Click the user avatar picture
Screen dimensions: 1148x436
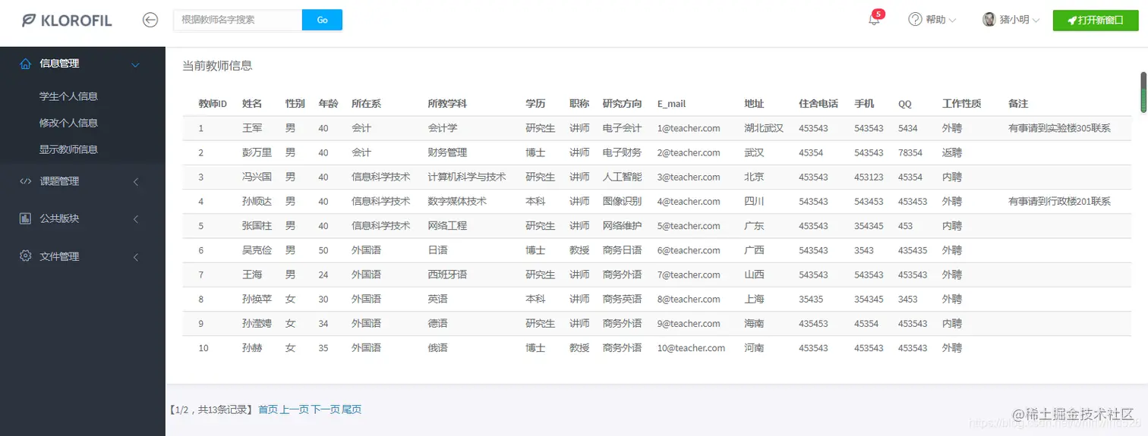tap(989, 20)
